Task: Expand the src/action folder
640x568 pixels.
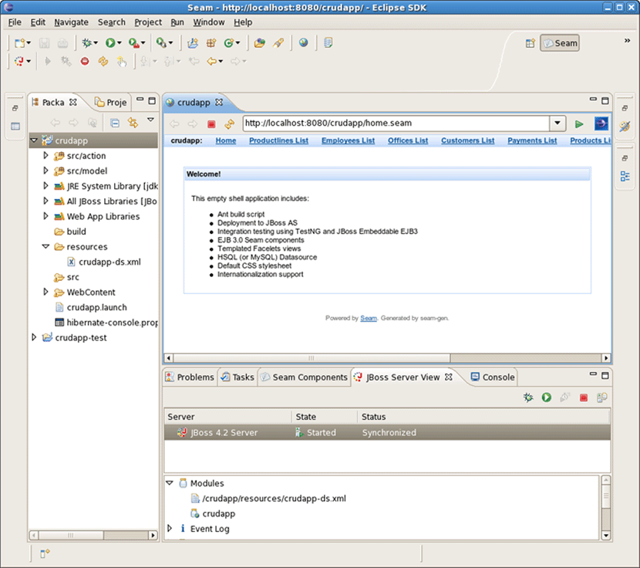Action: tap(46, 156)
